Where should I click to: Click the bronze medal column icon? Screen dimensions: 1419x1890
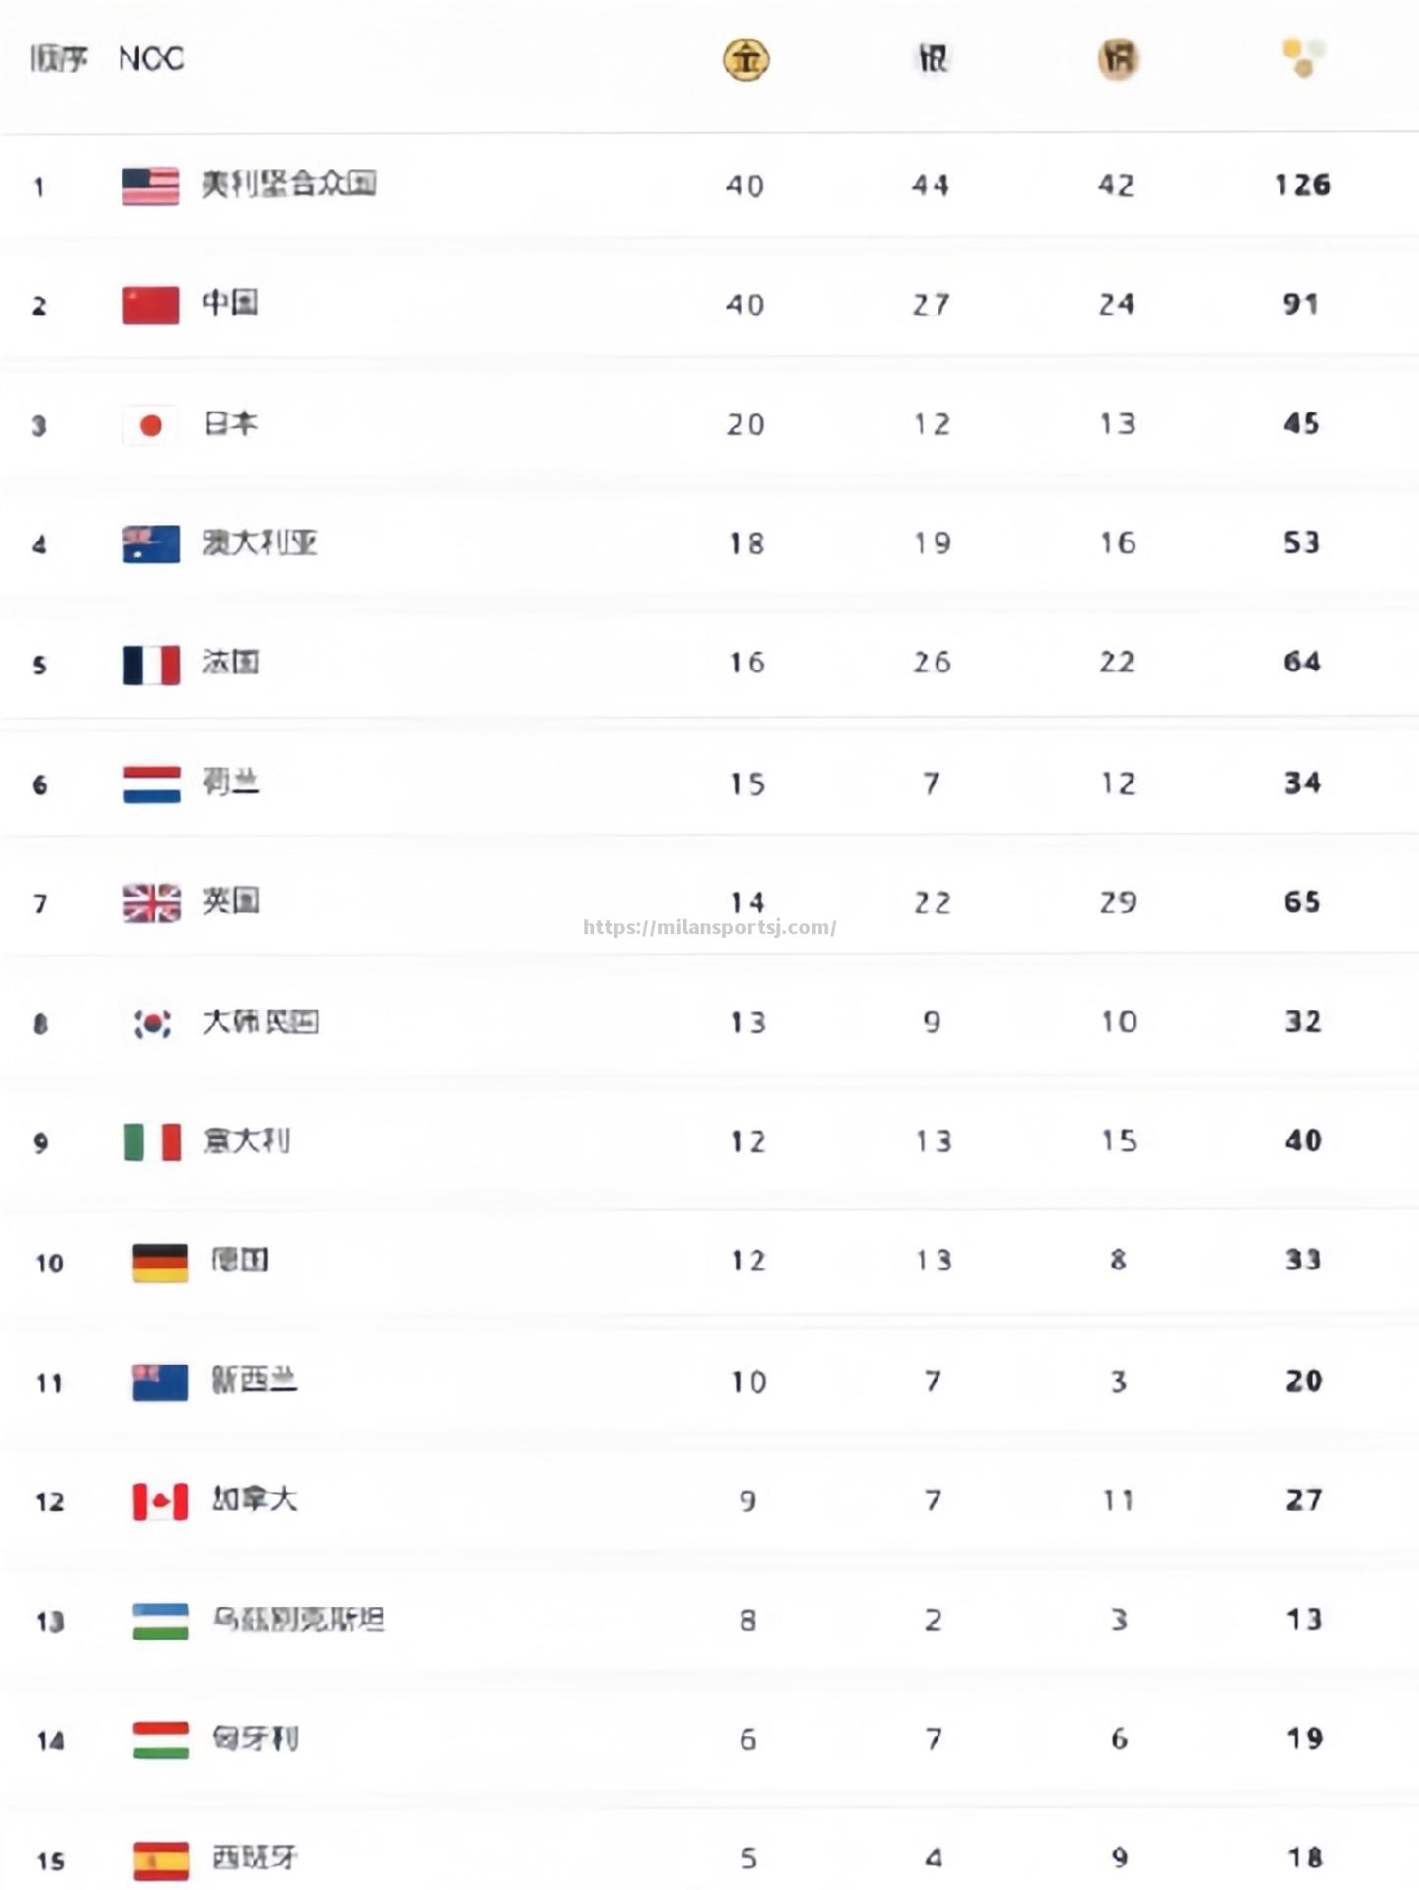tap(1117, 60)
